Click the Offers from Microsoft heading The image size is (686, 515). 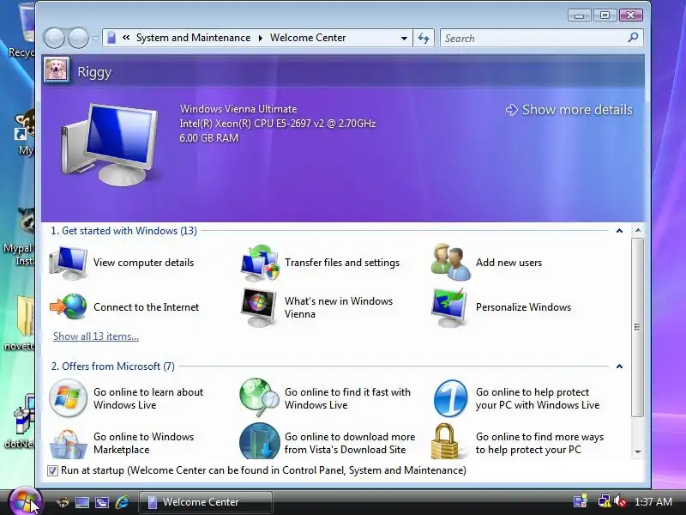(113, 367)
